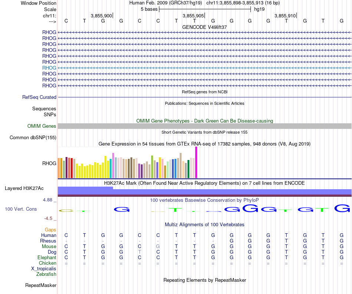Select the Chicken alignment row label
This screenshot has width=352, height=294.
(47, 263)
